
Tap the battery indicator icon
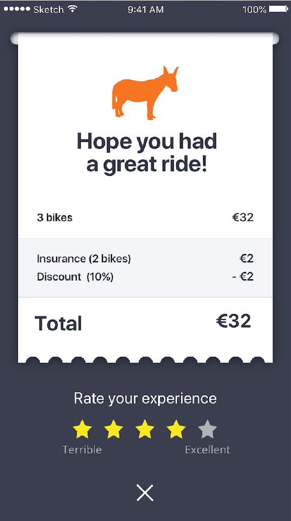[278, 9]
